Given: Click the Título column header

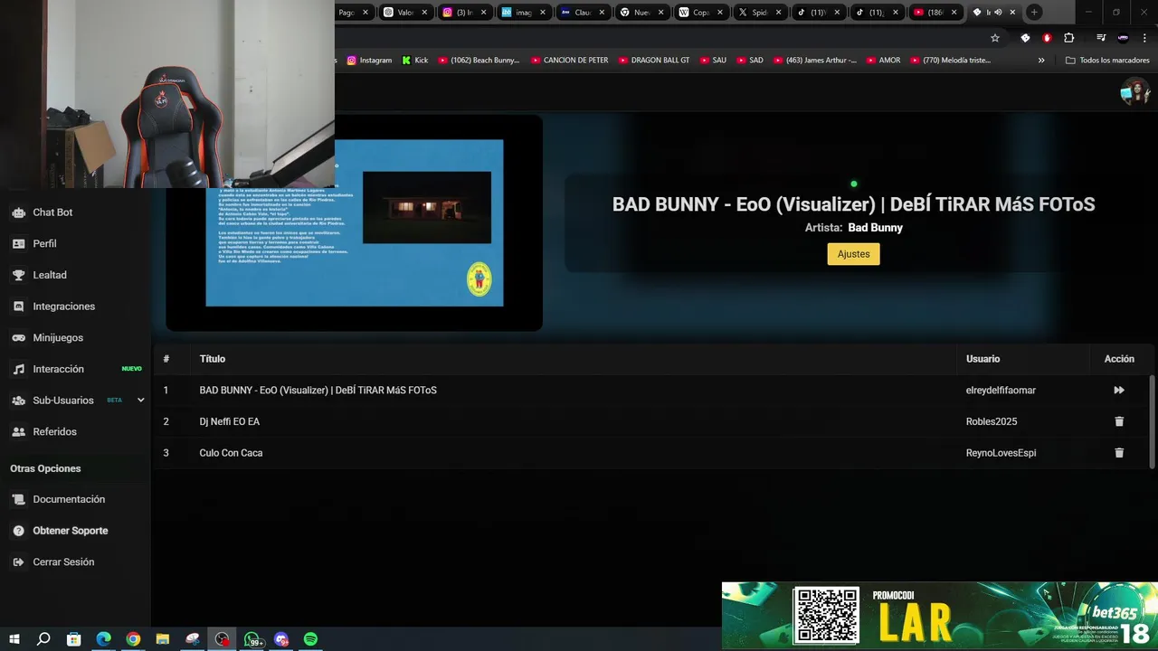Looking at the screenshot, I should coord(213,359).
